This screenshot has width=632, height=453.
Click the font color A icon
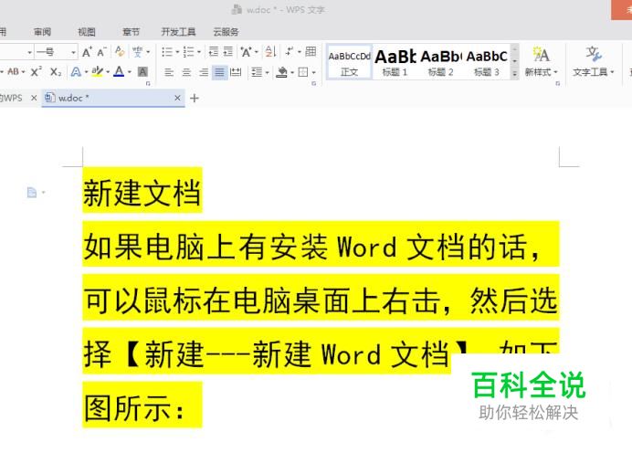click(119, 71)
